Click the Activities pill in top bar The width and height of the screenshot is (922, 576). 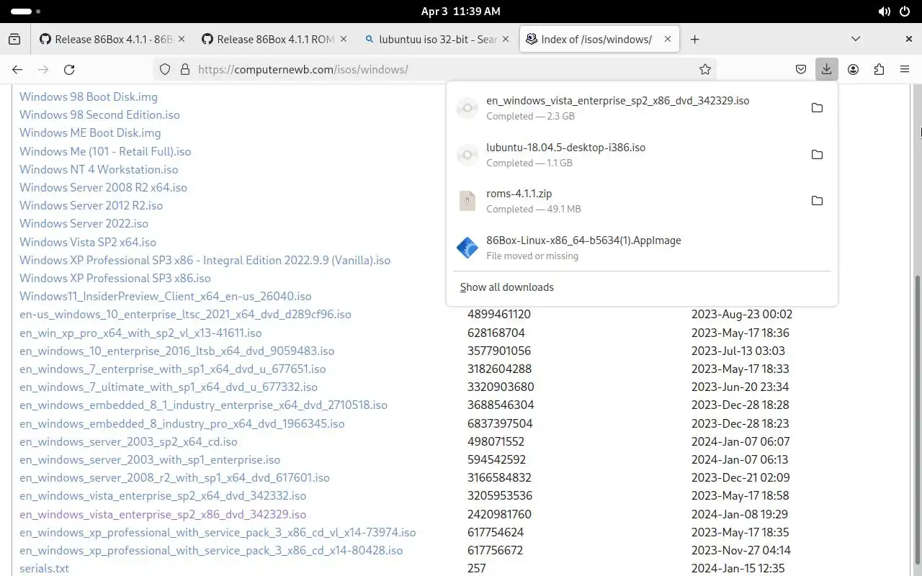[26, 12]
